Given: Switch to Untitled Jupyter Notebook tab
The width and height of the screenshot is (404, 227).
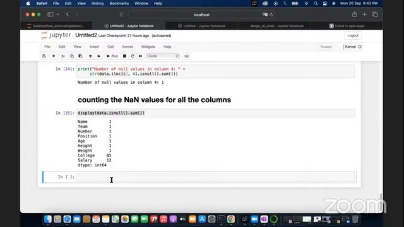Looking at the screenshot, I should tap(201, 26).
